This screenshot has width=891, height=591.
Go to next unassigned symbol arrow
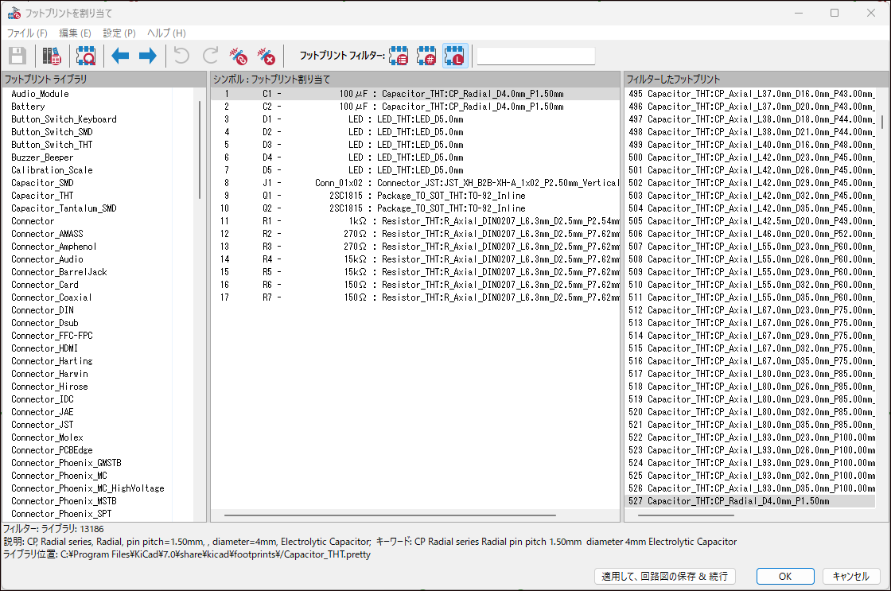click(147, 56)
